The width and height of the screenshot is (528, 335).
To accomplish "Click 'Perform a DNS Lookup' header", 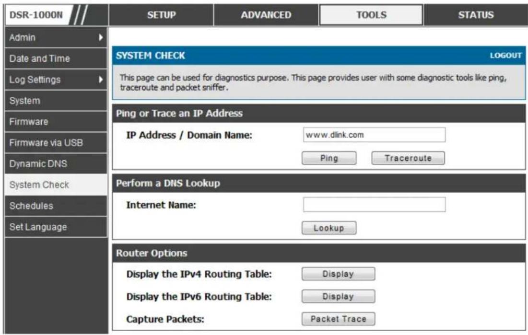I will [x=168, y=183].
